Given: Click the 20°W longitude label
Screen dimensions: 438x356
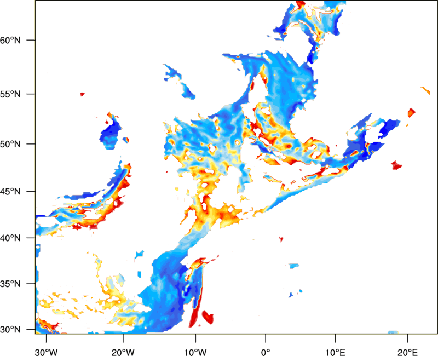Looking at the screenshot, I should (123, 352).
